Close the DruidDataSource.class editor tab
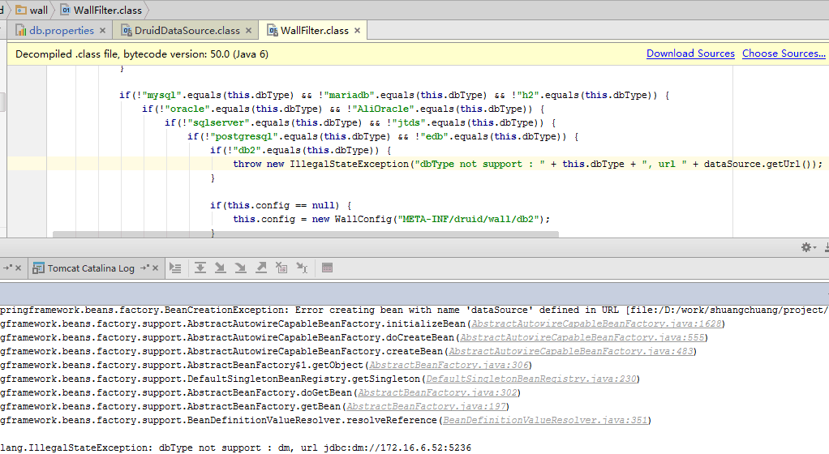This screenshot has height=454, width=829. point(248,31)
